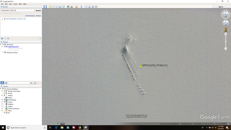Toggle the Places layer checkbox

tap(4, 93)
